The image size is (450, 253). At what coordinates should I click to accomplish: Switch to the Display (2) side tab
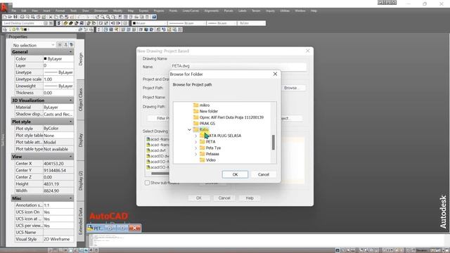click(x=81, y=181)
